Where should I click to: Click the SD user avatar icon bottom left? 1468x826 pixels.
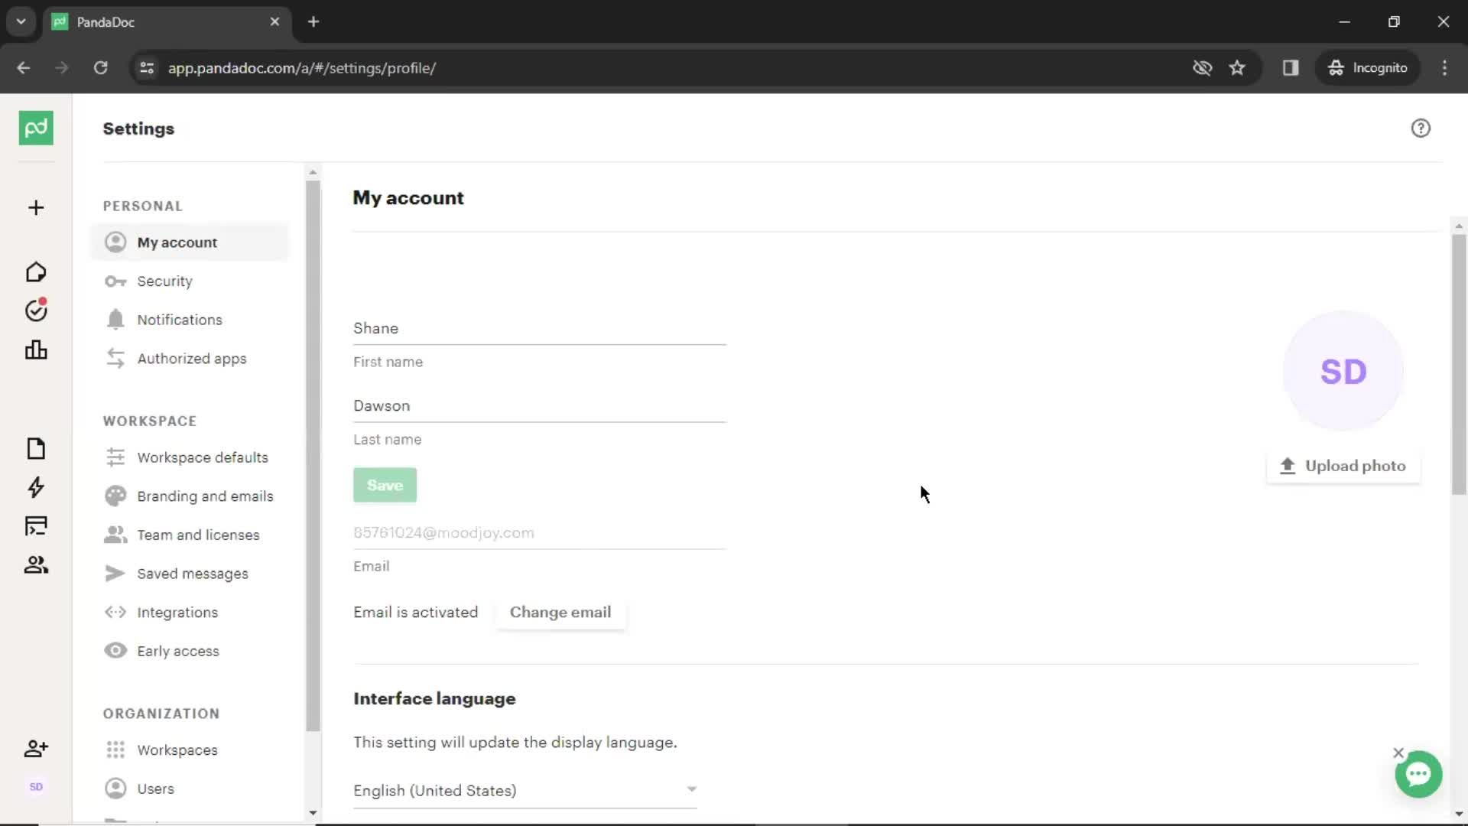pyautogui.click(x=35, y=787)
